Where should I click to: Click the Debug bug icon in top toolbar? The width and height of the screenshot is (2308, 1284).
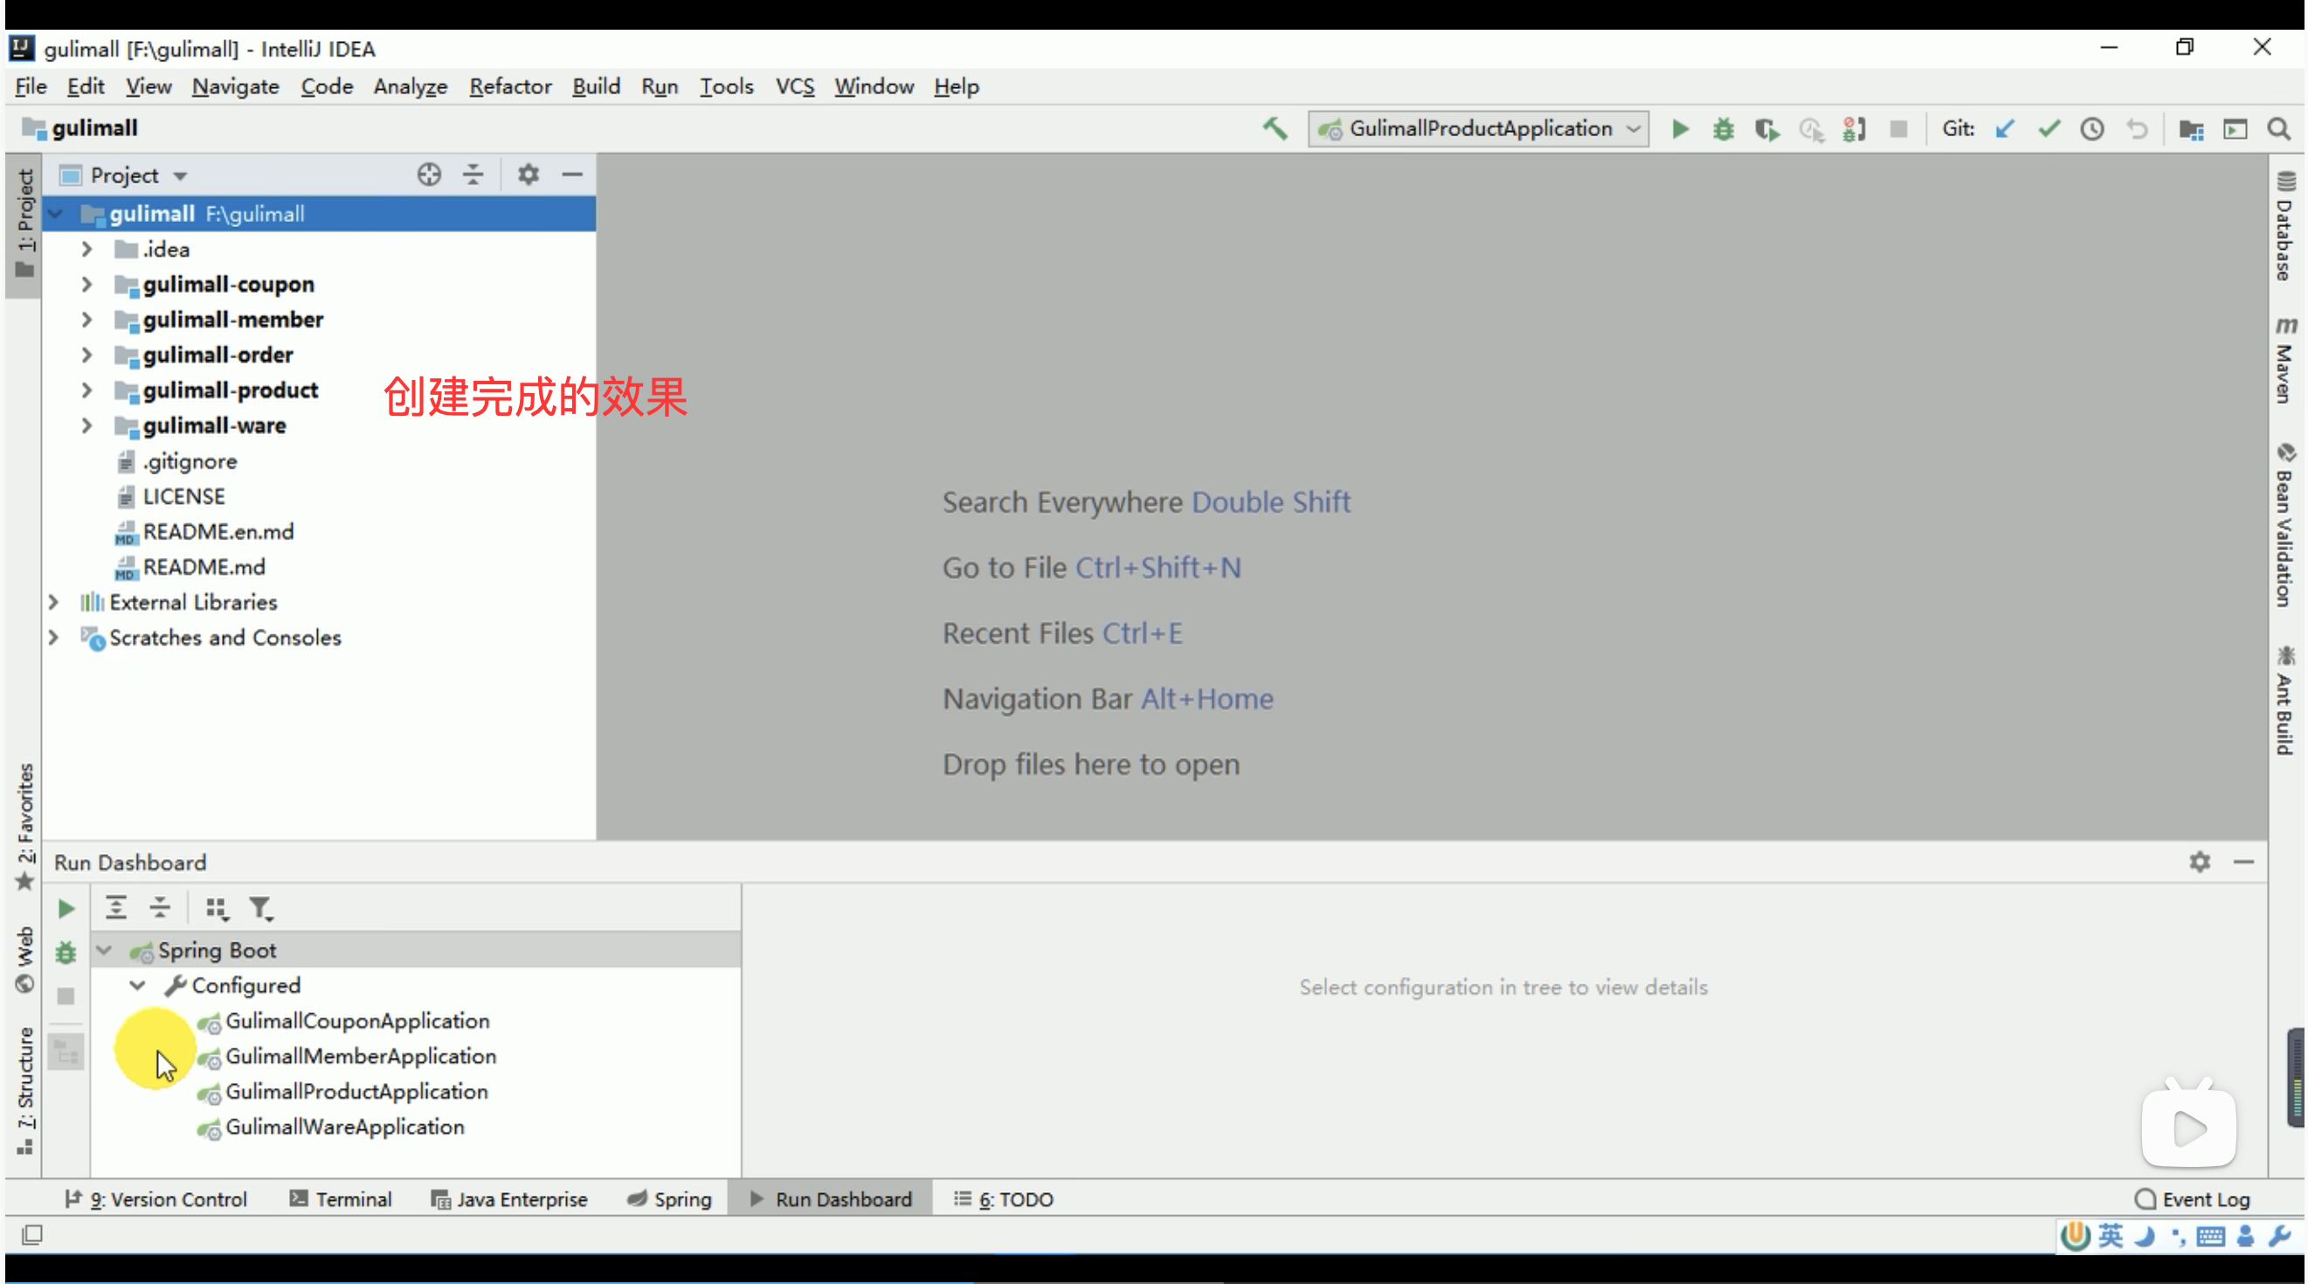click(x=1723, y=128)
